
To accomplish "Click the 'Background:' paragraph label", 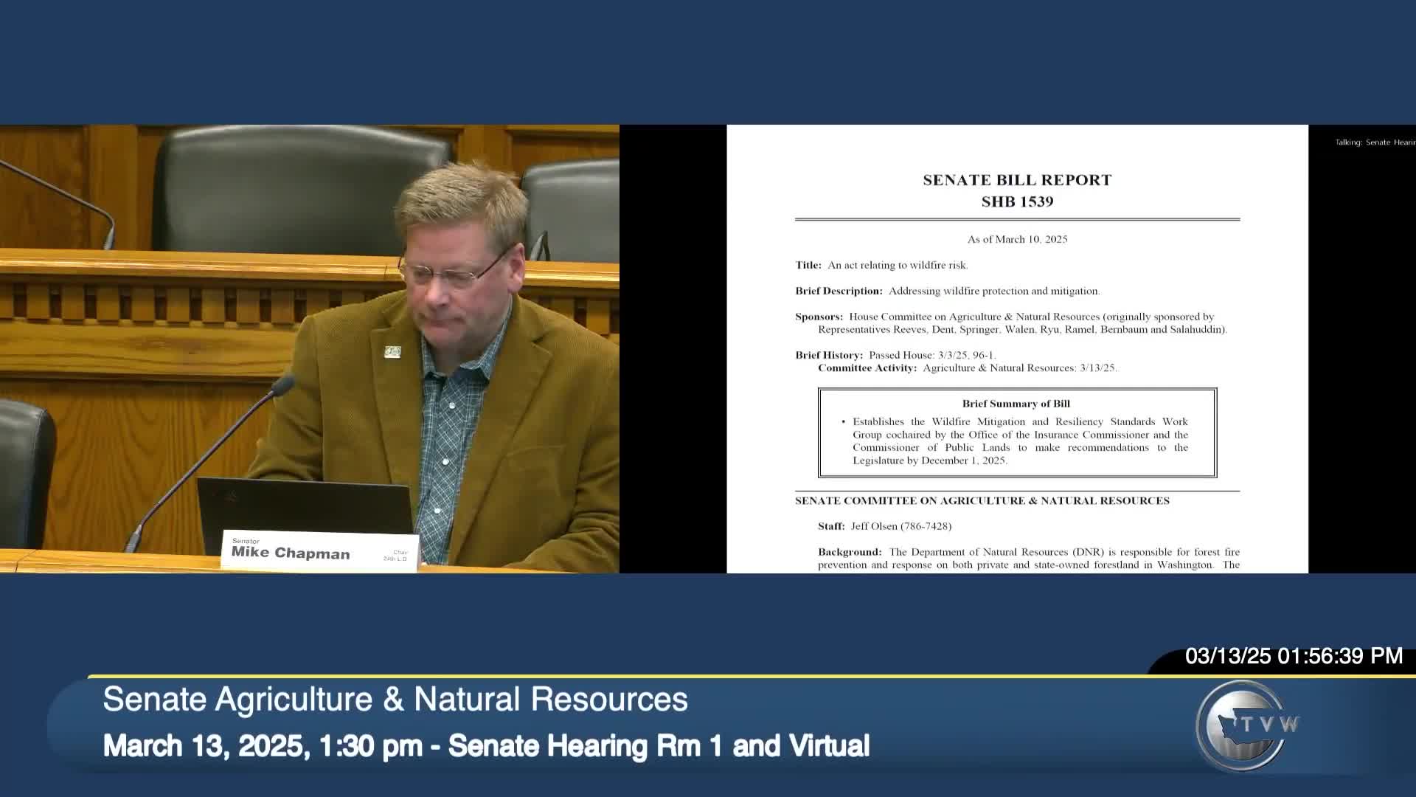I will click(850, 552).
